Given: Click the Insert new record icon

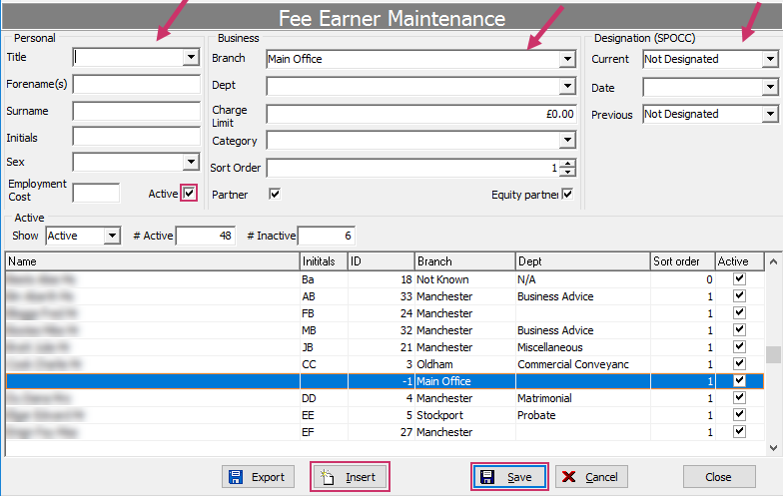Looking at the screenshot, I should 328,477.
